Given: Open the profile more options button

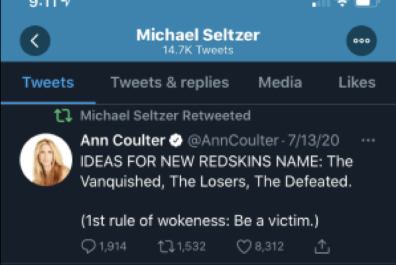Looking at the screenshot, I should [362, 41].
